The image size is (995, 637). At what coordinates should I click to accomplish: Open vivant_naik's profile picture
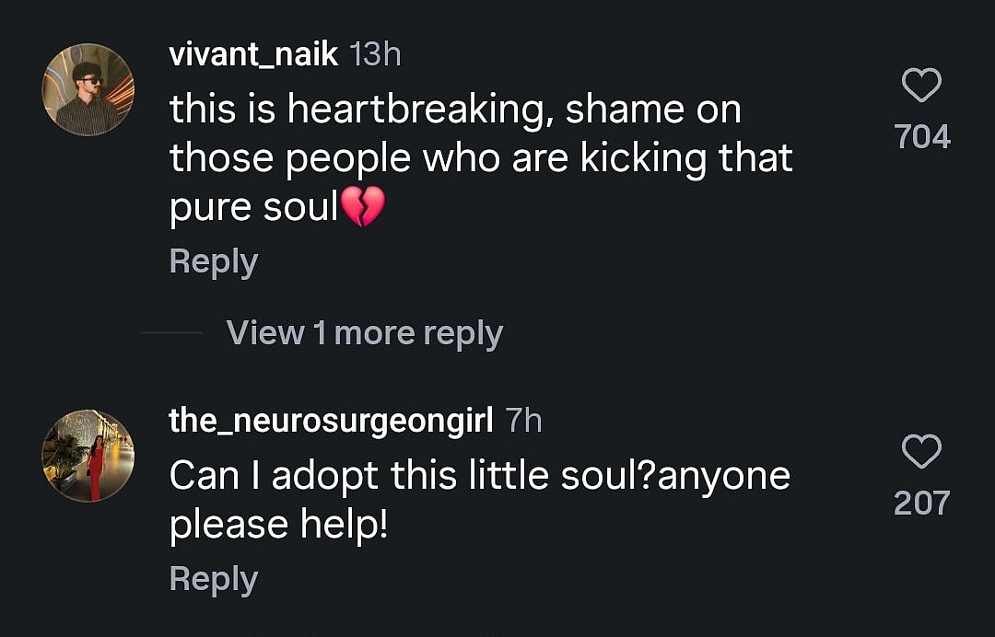[88, 89]
